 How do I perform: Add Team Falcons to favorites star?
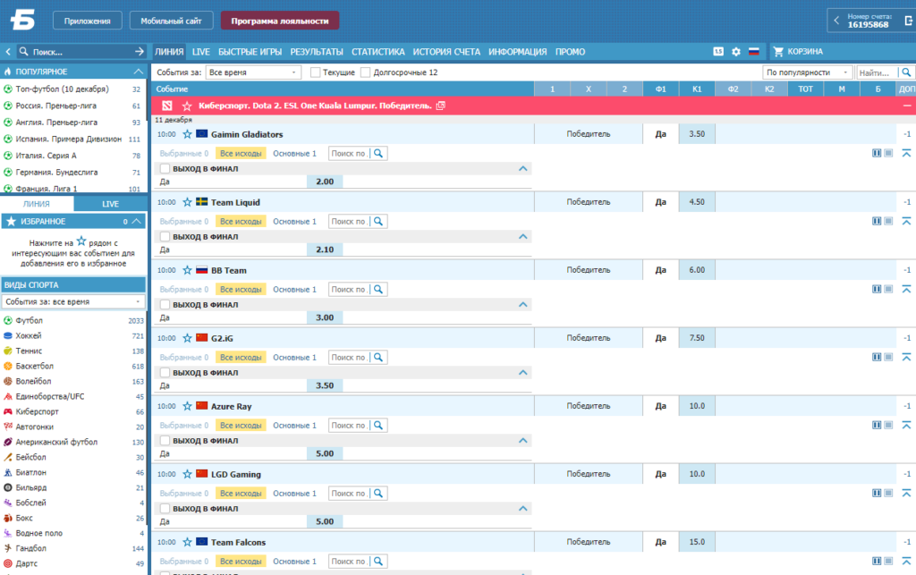187,542
